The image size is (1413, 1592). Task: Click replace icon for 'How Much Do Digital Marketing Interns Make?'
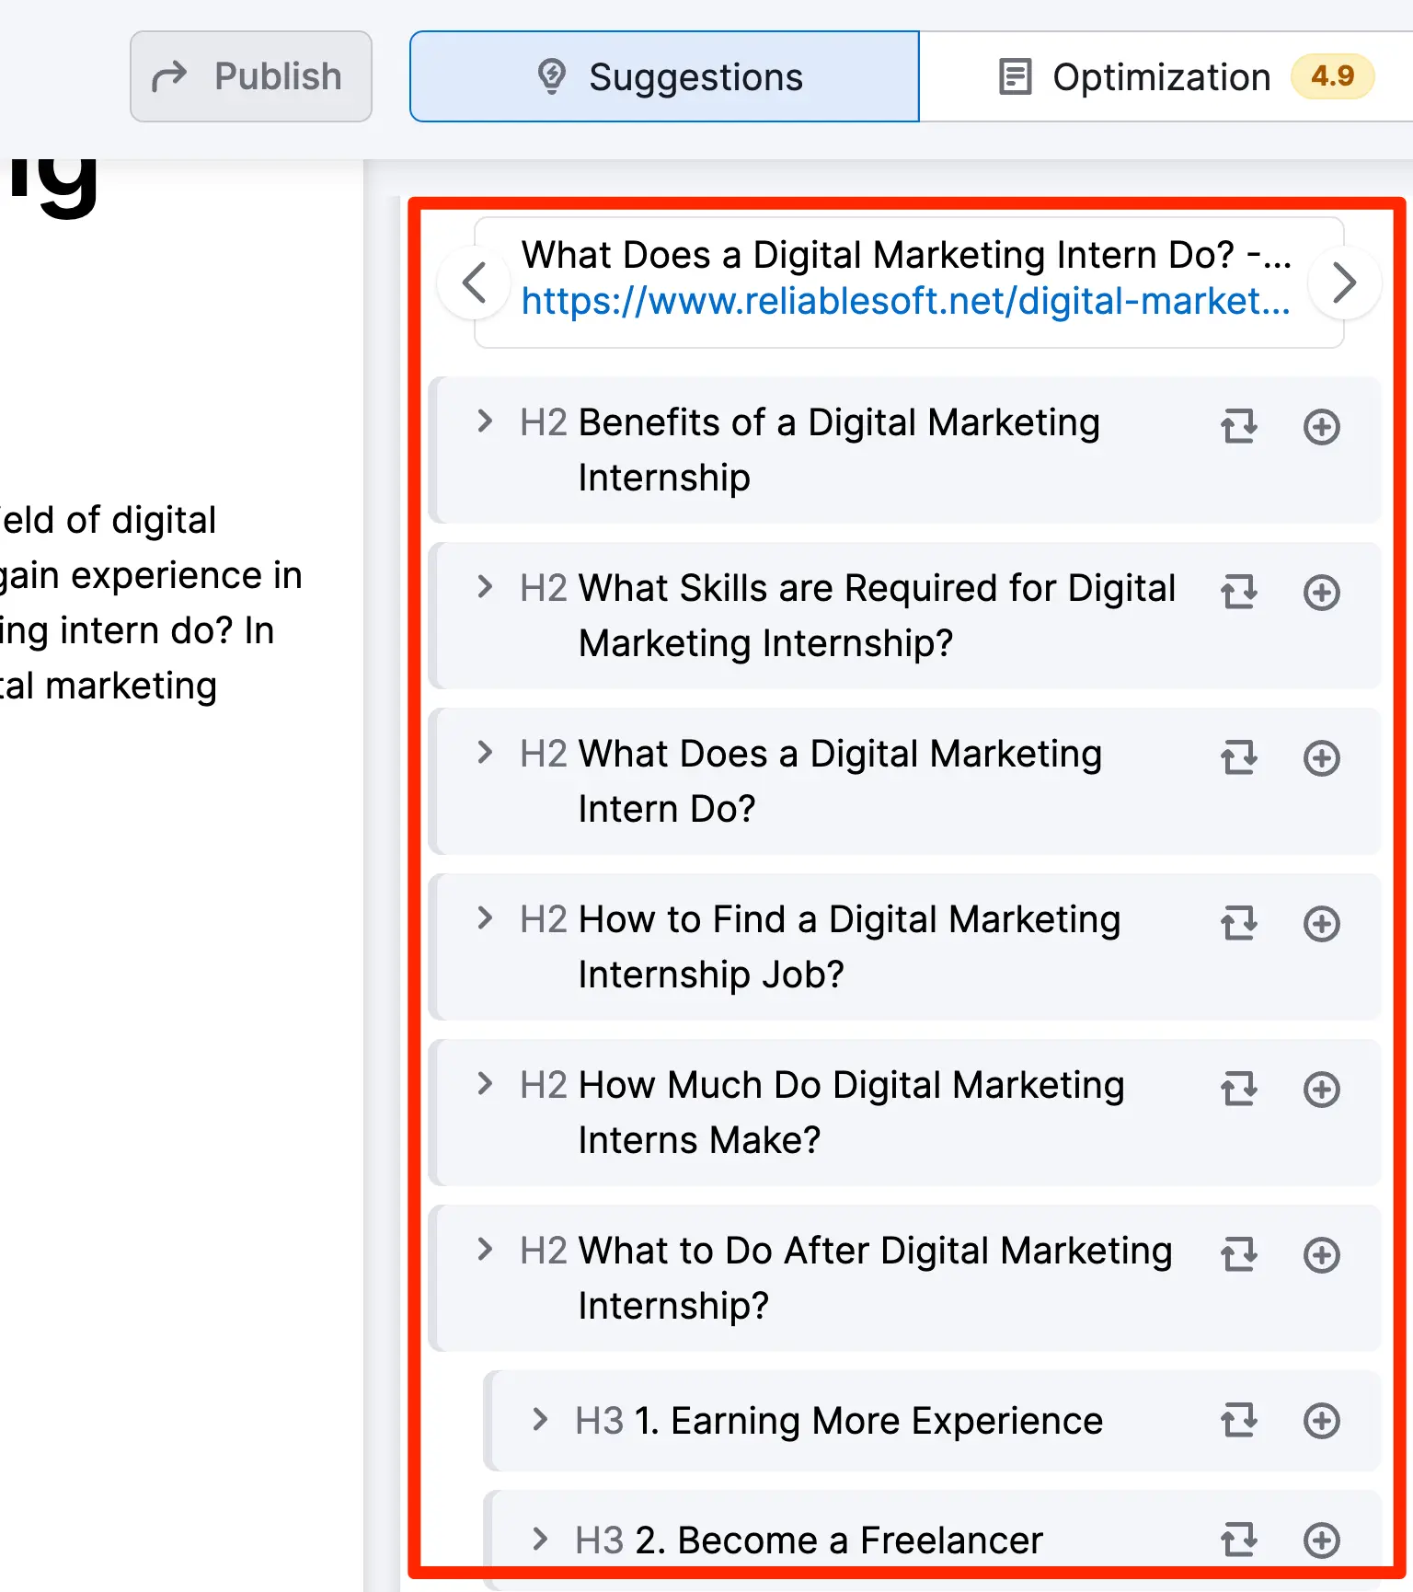click(x=1238, y=1090)
